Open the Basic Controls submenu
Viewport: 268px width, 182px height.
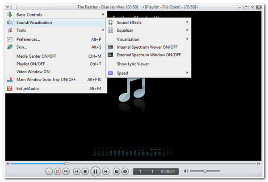(x=56, y=15)
